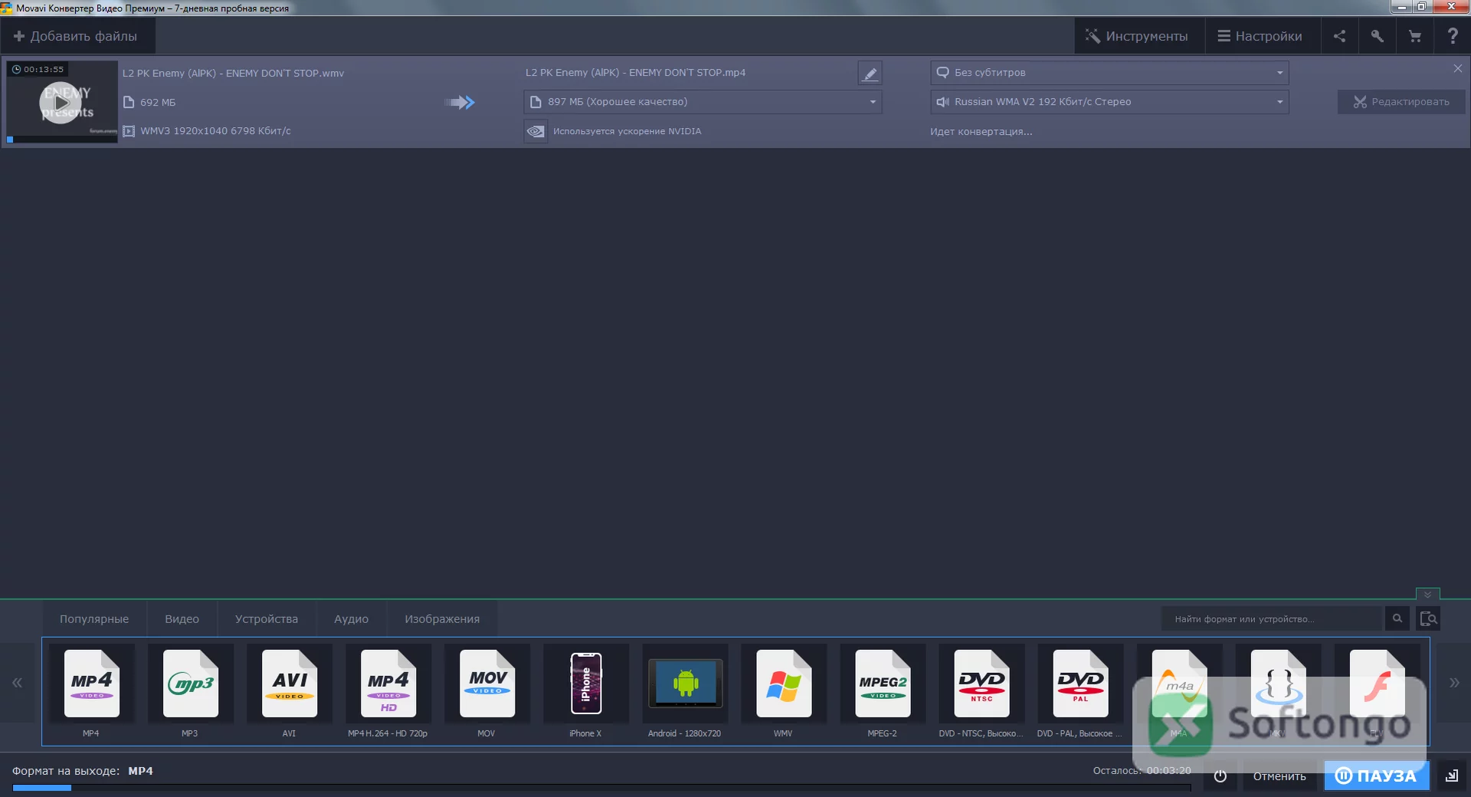Click Добавить файлы button

(x=76, y=36)
